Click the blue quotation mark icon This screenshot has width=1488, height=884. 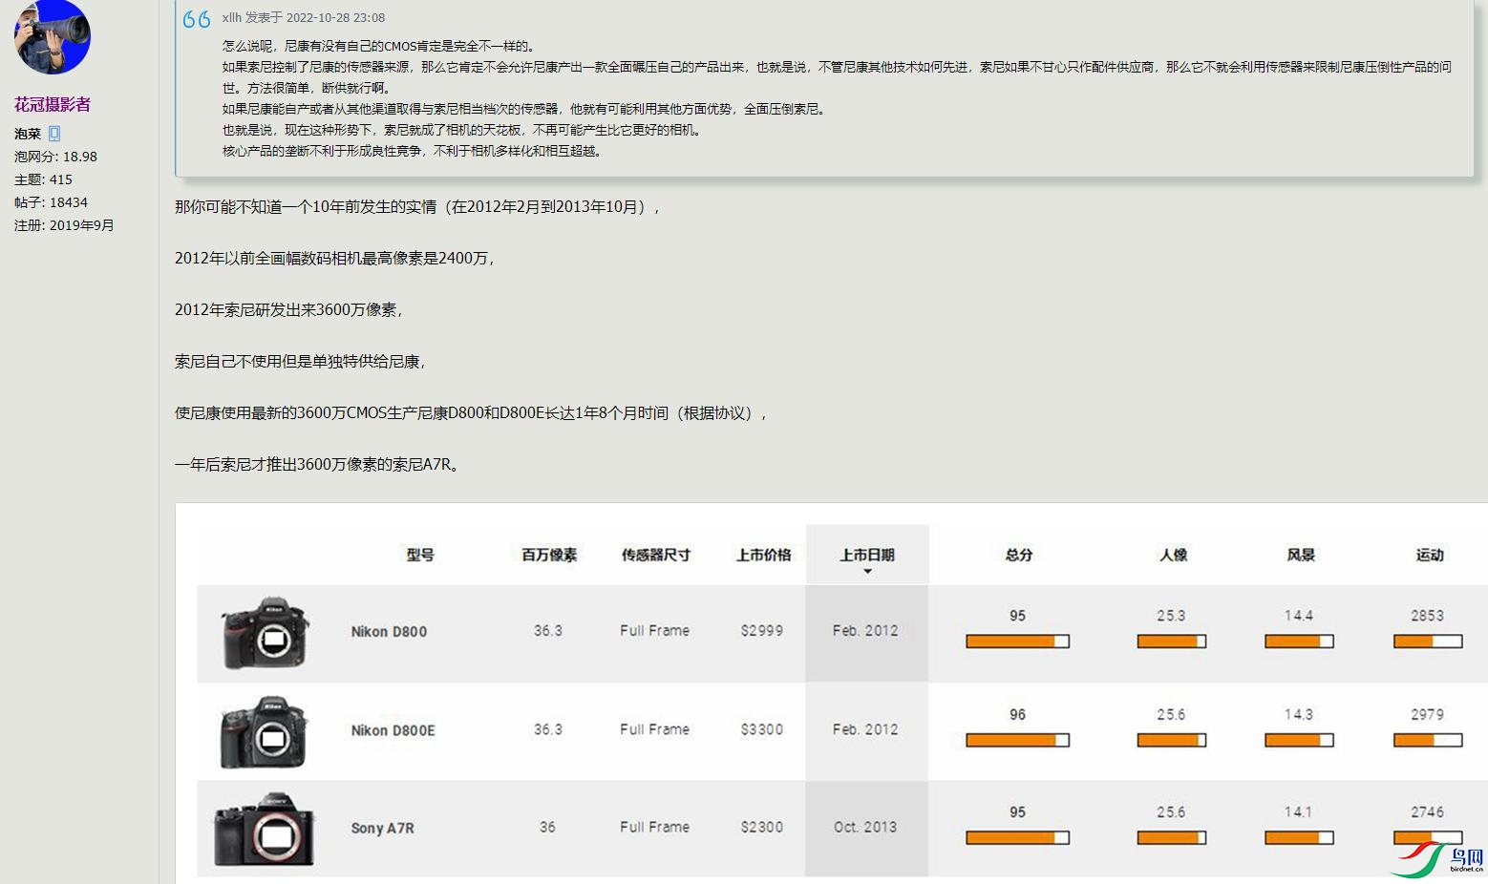(197, 19)
